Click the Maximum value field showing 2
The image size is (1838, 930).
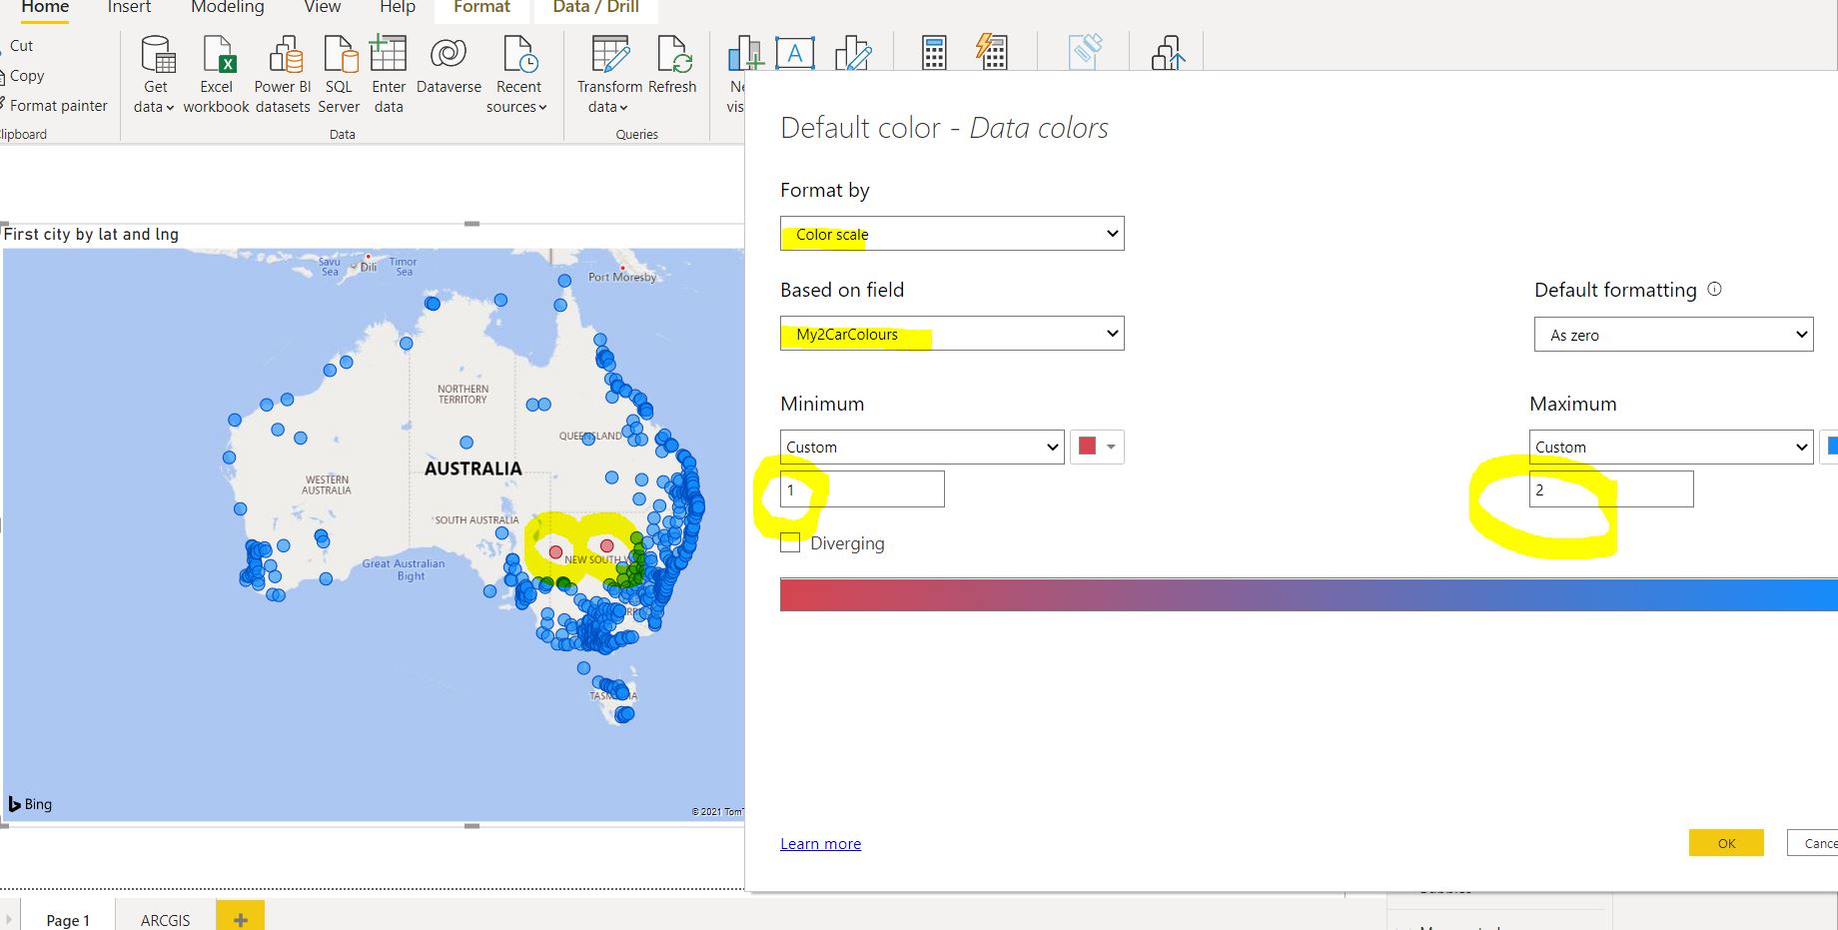pyautogui.click(x=1611, y=489)
